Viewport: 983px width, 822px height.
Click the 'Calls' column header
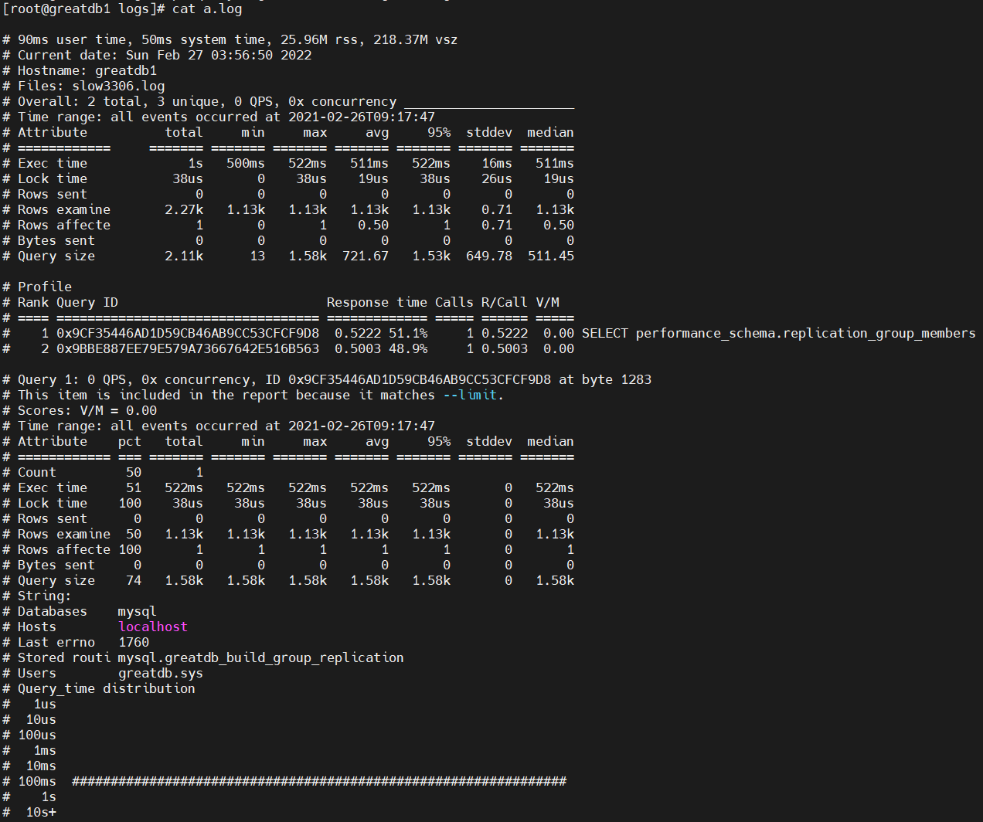pyautogui.click(x=454, y=302)
